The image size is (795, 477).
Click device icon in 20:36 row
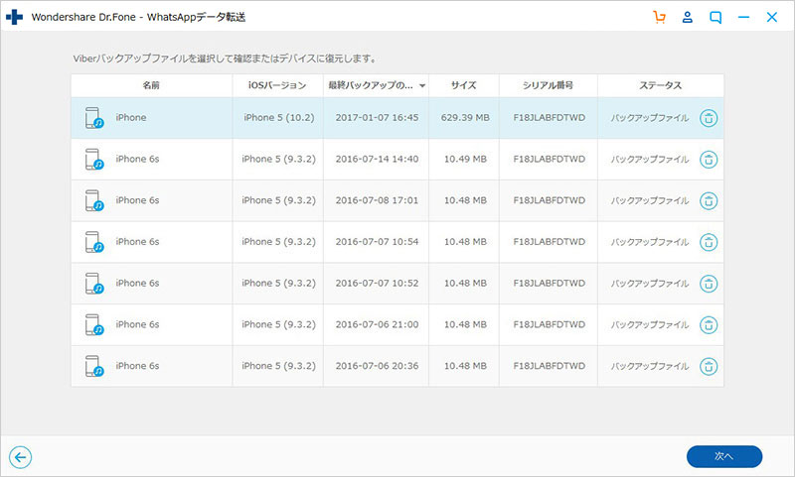(94, 366)
